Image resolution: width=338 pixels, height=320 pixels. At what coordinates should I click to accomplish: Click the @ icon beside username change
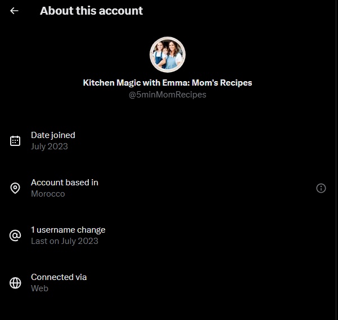pos(15,235)
